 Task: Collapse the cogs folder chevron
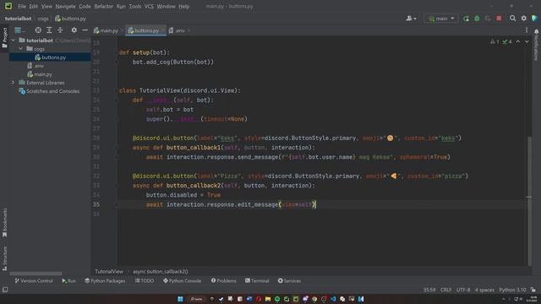click(20, 49)
